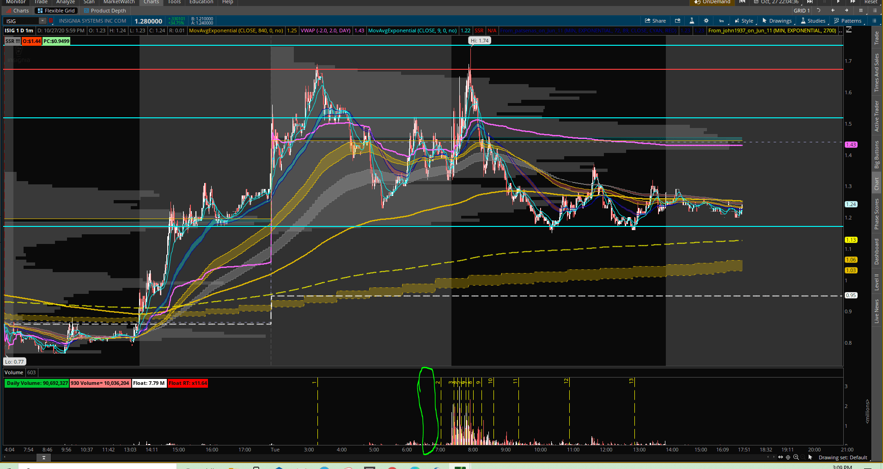Open the Share chart option
The height and width of the screenshot is (469, 883).
pos(655,21)
